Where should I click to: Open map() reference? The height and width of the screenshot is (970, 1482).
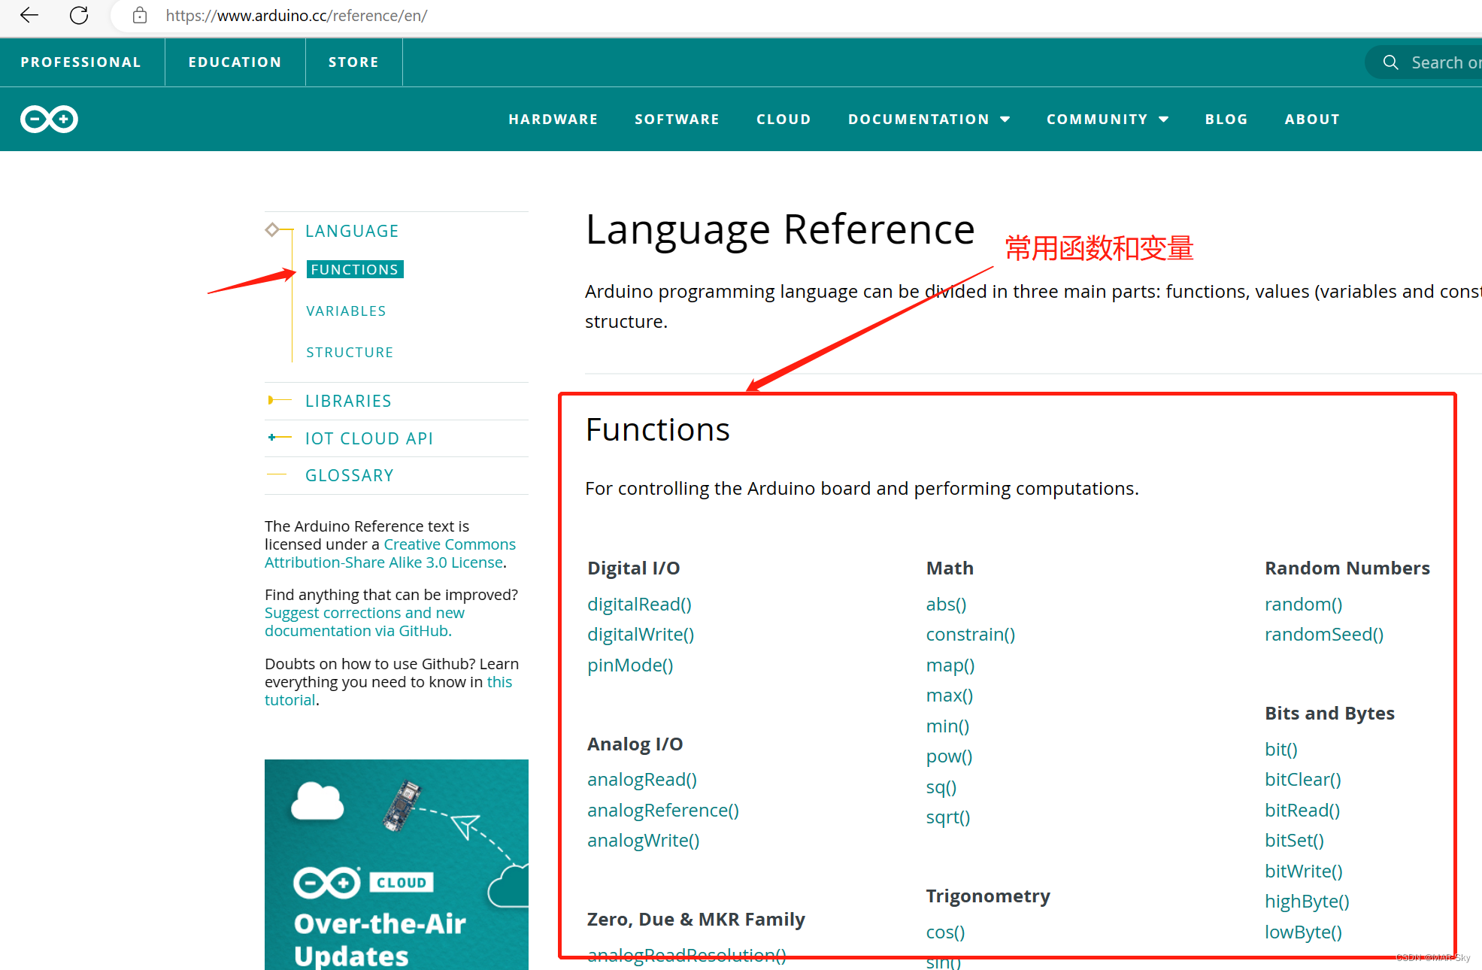click(950, 665)
